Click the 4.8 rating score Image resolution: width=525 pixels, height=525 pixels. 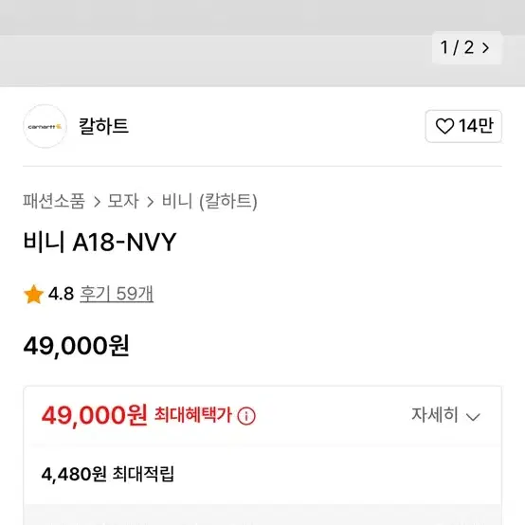point(61,294)
